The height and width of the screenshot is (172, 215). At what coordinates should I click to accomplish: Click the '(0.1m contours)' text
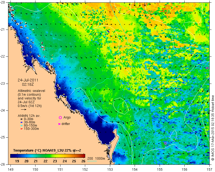click(x=29, y=95)
